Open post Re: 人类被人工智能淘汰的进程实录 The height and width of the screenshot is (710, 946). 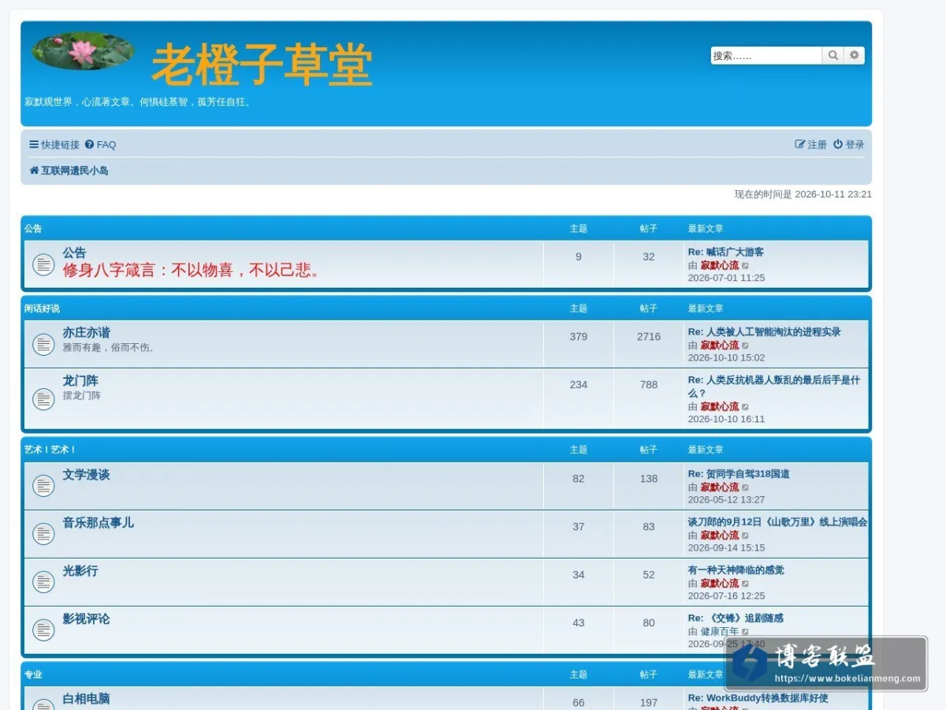pos(765,332)
